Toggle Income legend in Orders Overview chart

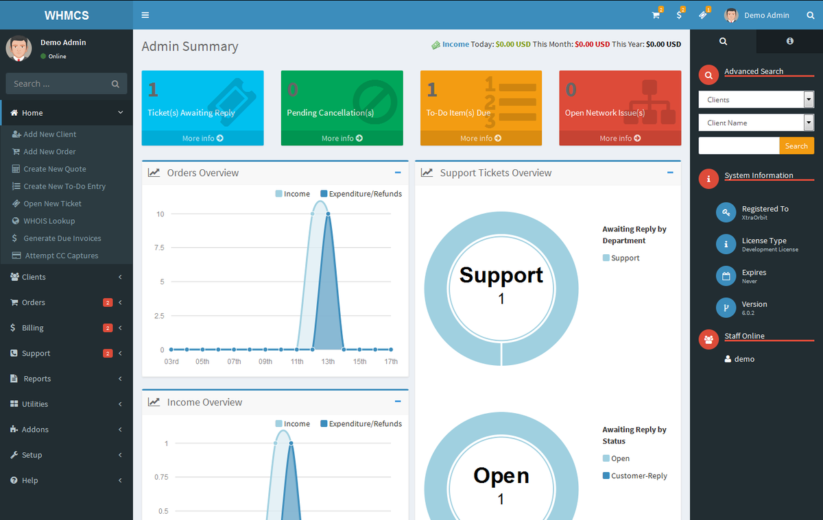pos(293,194)
